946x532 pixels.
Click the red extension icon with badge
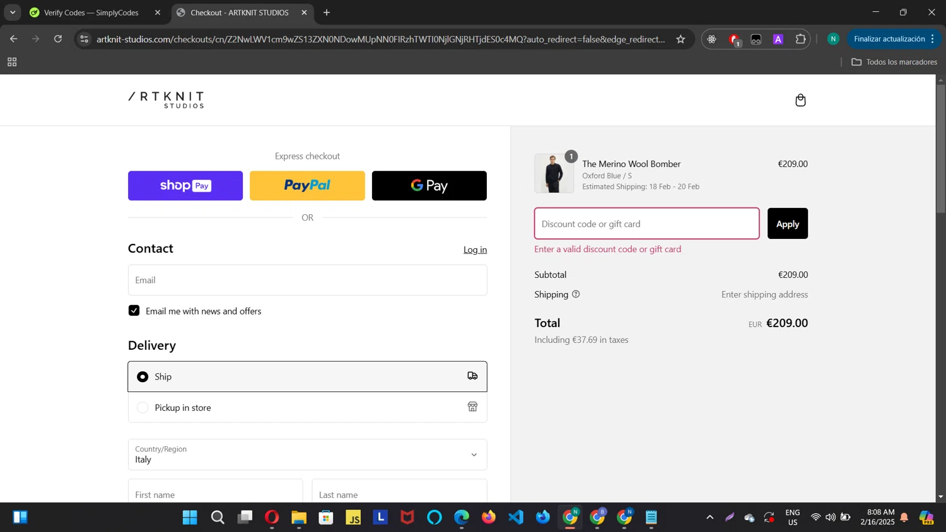[x=734, y=40]
